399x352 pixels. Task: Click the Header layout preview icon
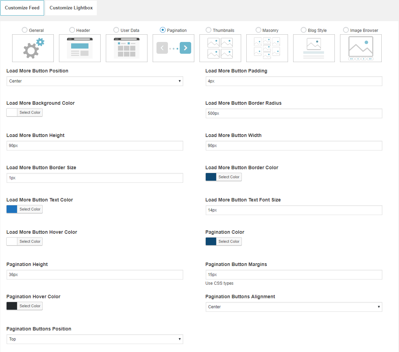[x=80, y=48]
